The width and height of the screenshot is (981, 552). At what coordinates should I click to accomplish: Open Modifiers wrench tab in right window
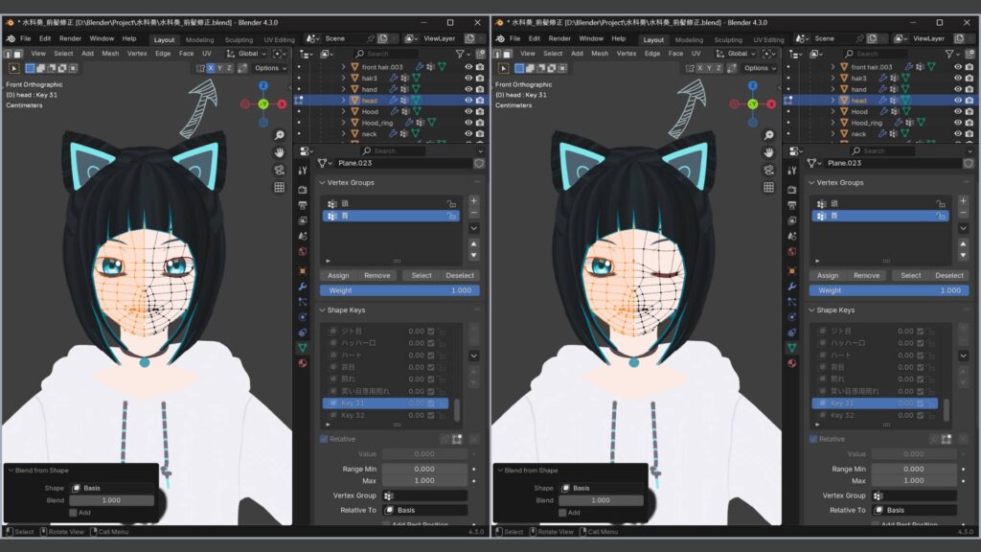tap(792, 286)
